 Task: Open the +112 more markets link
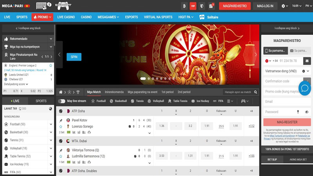[x=251, y=126]
